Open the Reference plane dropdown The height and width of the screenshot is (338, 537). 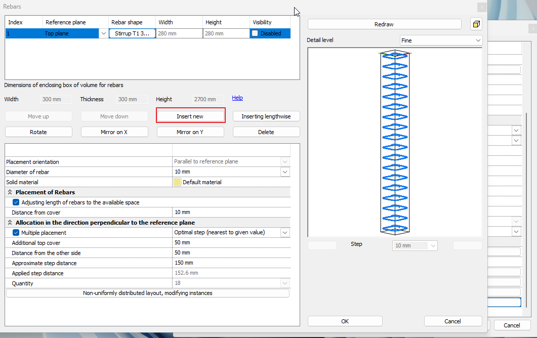click(x=104, y=33)
